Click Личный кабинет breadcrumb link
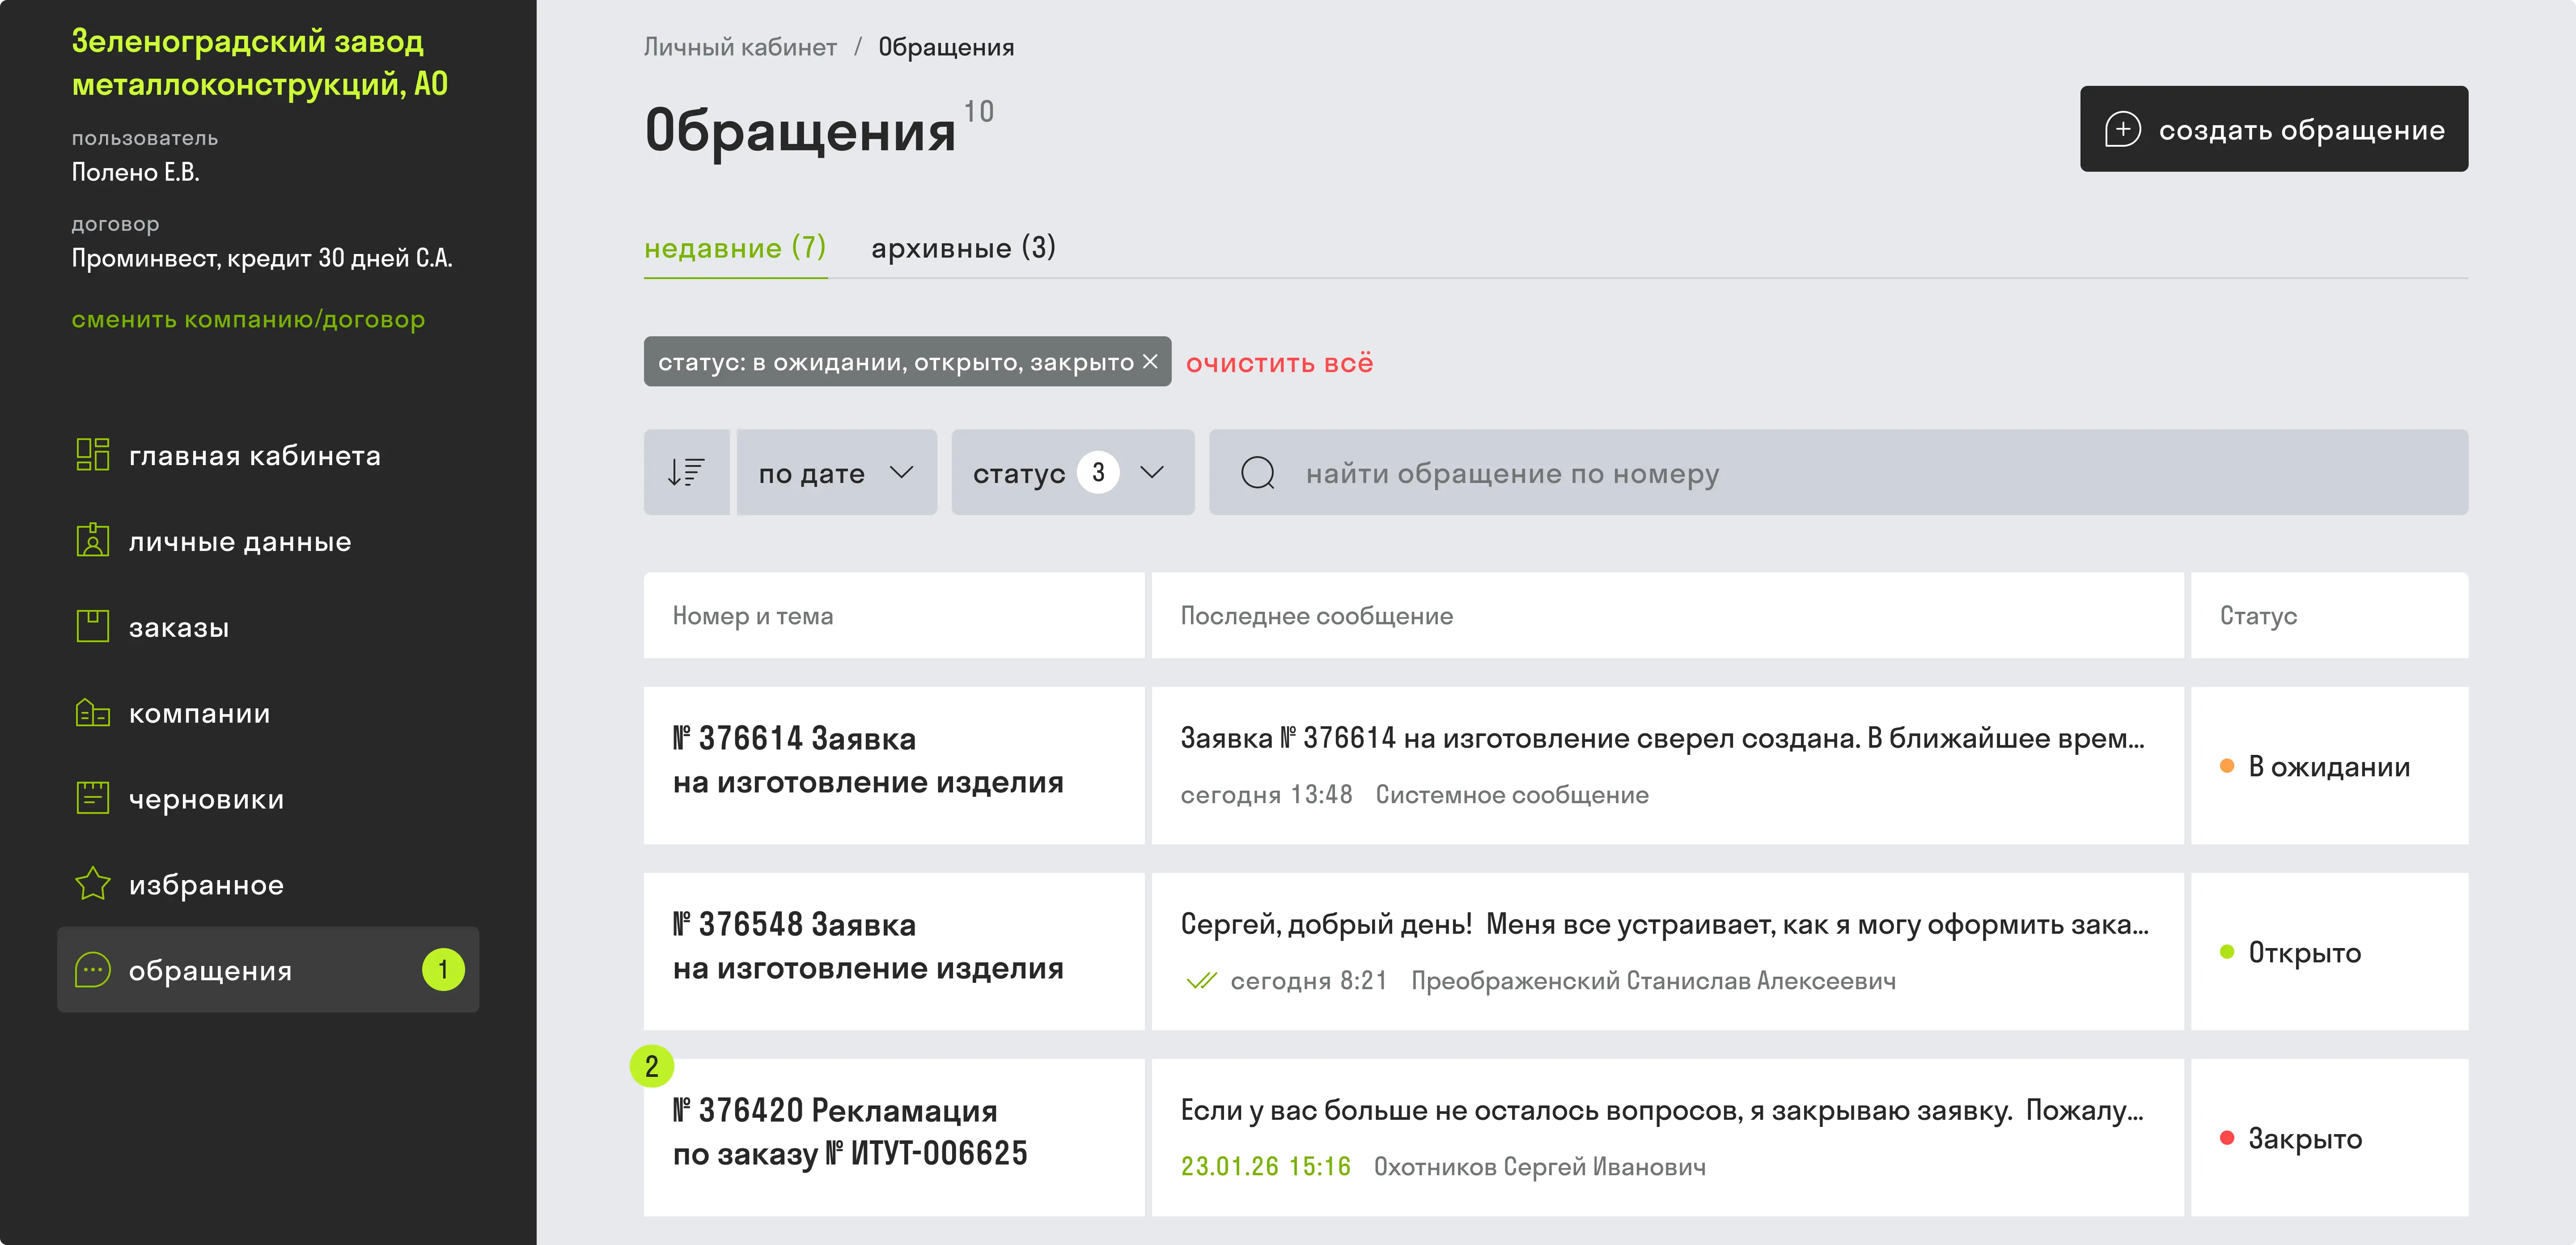 pos(740,47)
